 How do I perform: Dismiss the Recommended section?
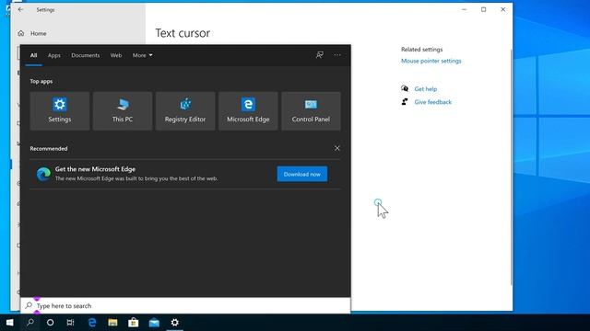(337, 148)
